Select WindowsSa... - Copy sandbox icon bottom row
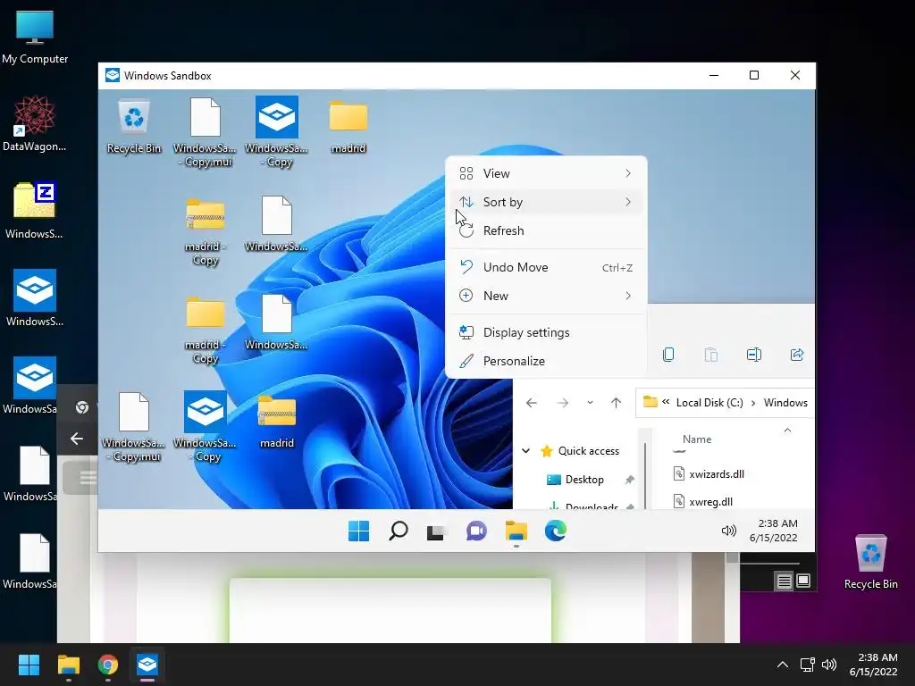The image size is (915, 686). pos(205,427)
